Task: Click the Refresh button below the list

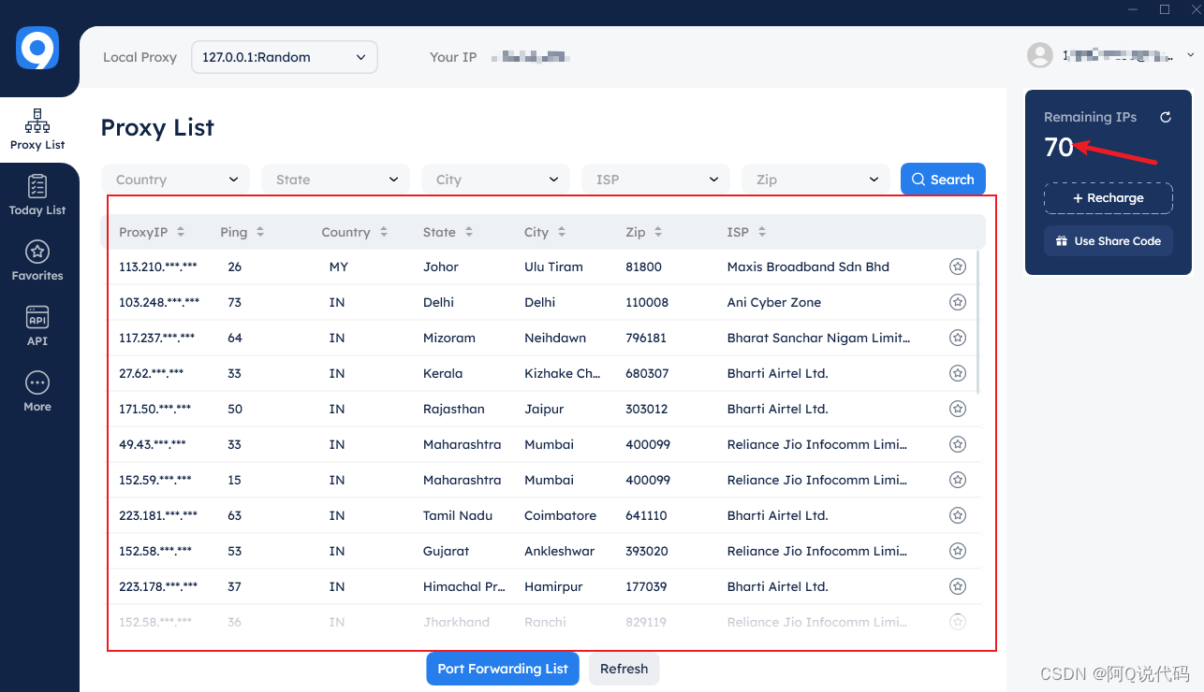Action: point(624,669)
